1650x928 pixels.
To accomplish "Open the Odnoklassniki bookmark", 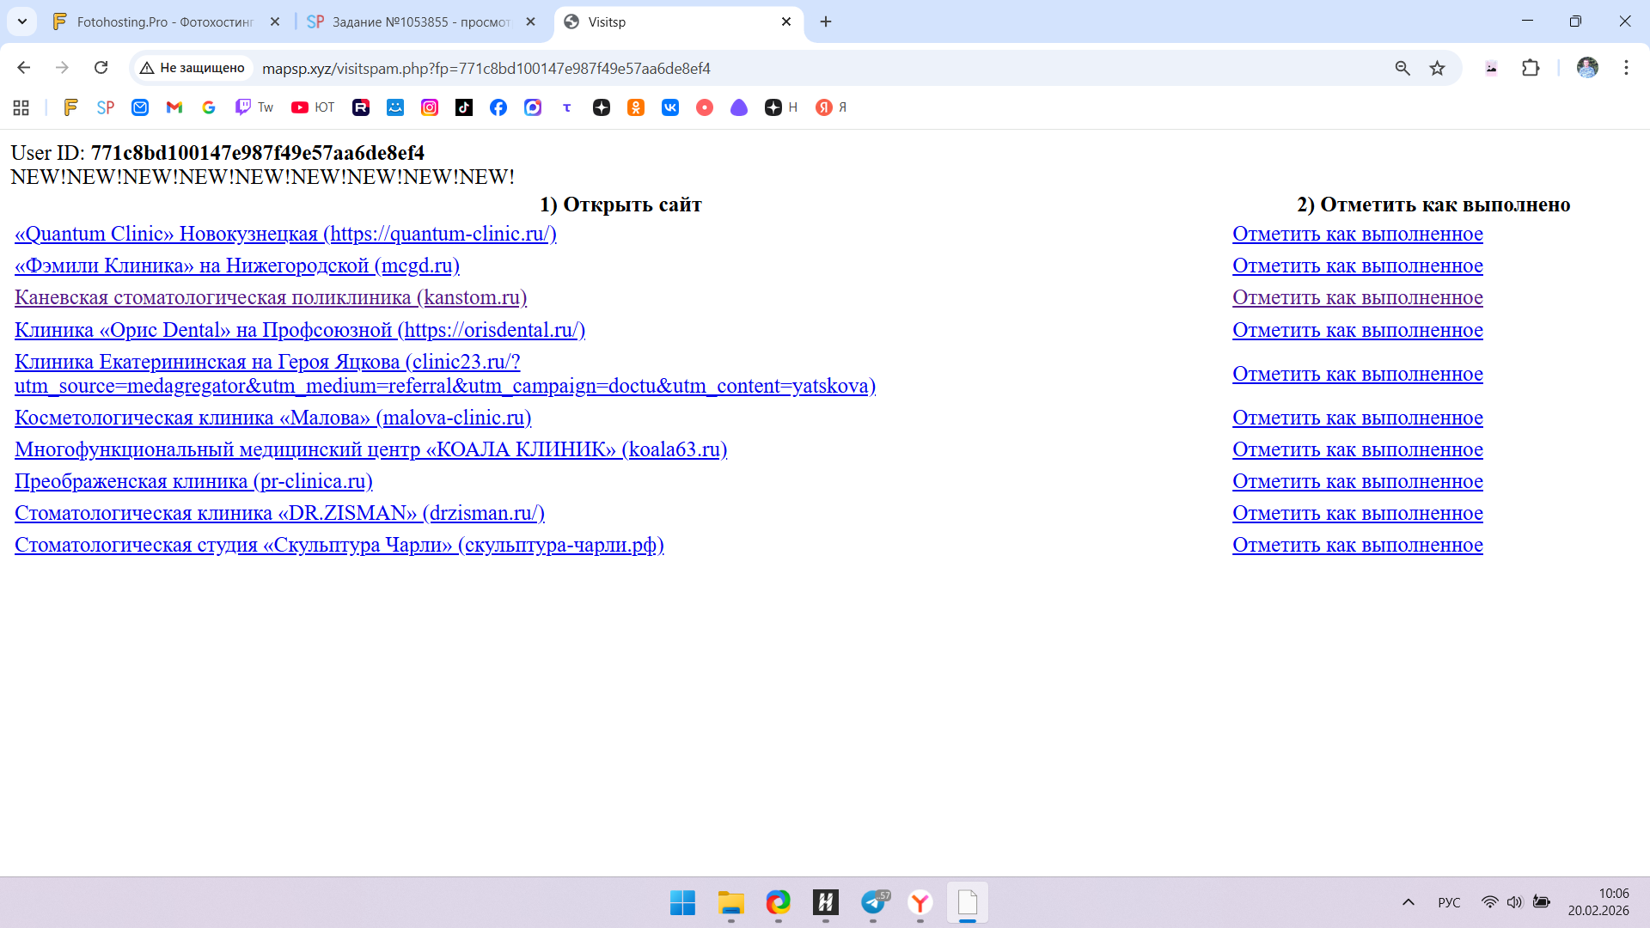I will [x=636, y=107].
